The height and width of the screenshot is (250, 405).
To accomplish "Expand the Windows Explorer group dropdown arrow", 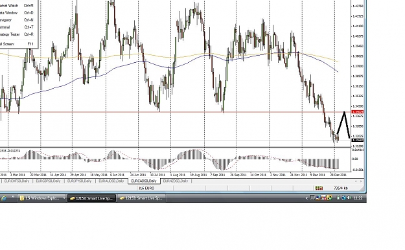I will click(x=64, y=198).
